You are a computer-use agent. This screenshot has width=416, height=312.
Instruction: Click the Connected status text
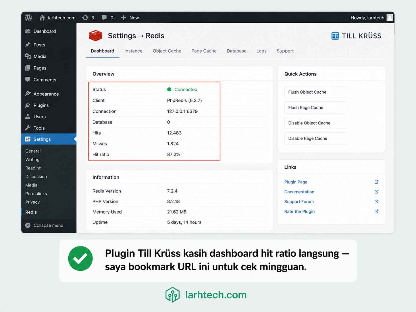[186, 89]
